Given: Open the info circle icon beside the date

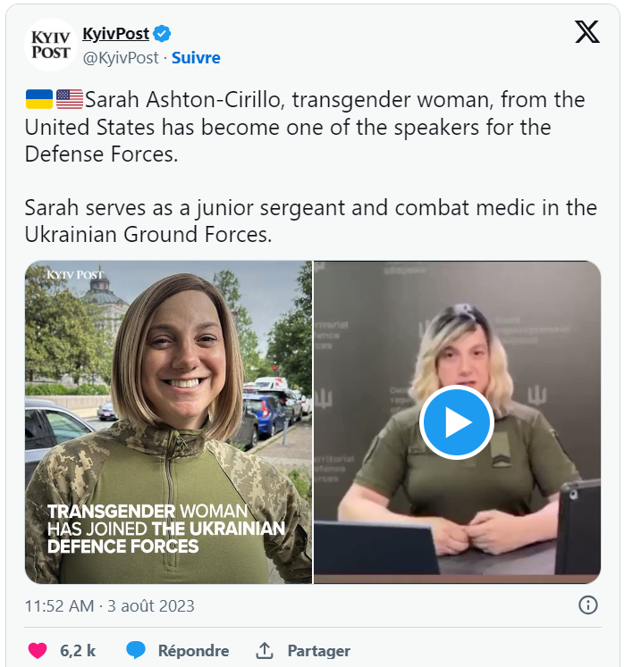Looking at the screenshot, I should tap(588, 604).
